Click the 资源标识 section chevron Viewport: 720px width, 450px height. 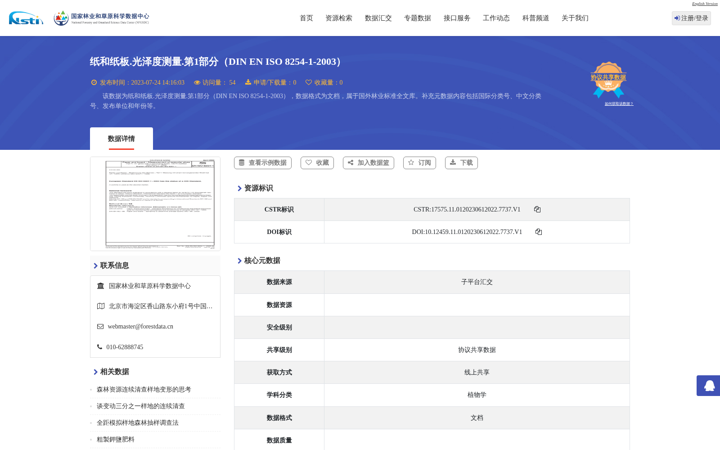point(239,189)
